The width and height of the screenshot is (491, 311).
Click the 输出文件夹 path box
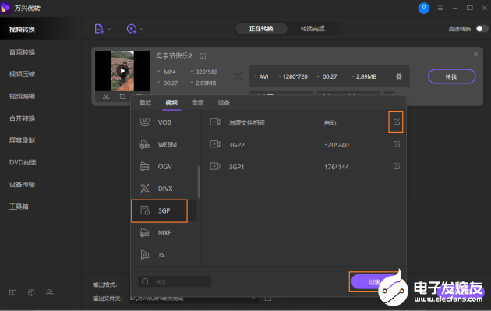click(x=194, y=299)
